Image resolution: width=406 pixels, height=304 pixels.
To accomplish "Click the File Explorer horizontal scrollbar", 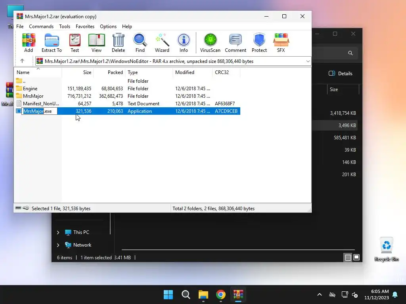I will coord(238,250).
